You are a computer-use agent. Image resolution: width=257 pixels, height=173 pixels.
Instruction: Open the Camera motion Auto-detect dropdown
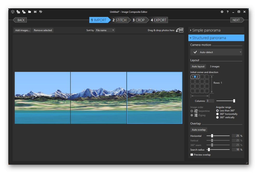click(x=216, y=52)
